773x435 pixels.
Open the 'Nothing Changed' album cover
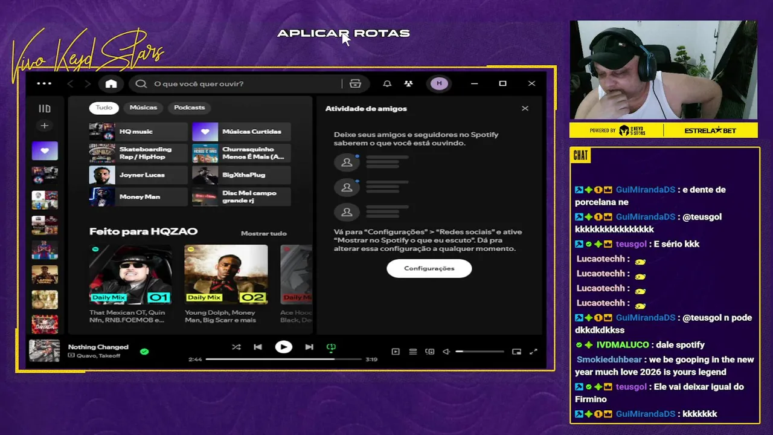click(x=45, y=350)
